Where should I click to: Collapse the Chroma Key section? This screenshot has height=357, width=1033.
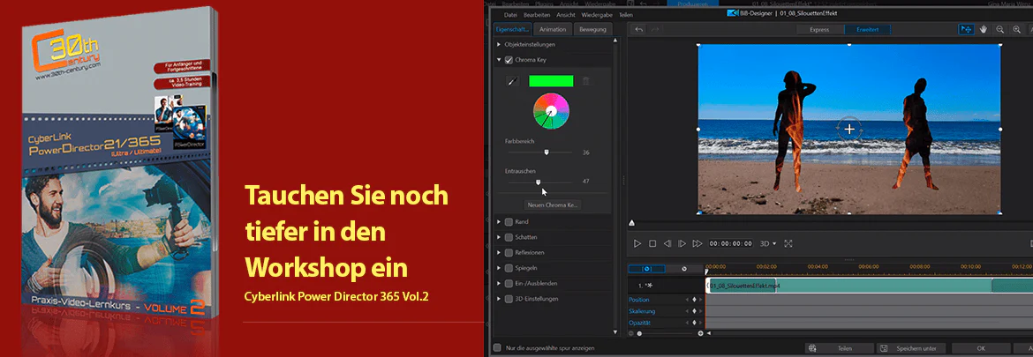(x=499, y=60)
